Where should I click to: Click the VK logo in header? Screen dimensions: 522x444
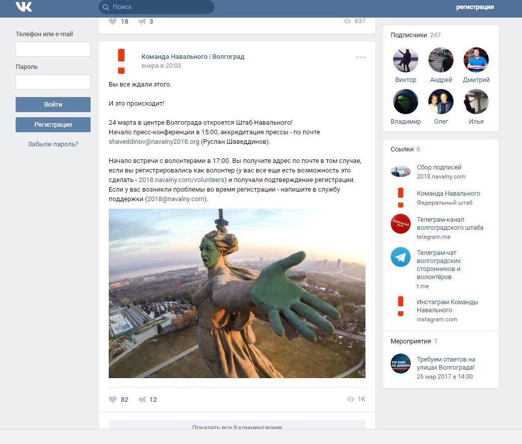point(24,7)
